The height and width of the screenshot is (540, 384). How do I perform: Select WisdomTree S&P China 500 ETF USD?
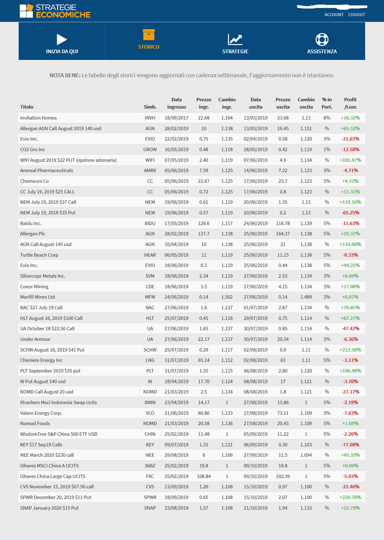[x=59, y=434]
